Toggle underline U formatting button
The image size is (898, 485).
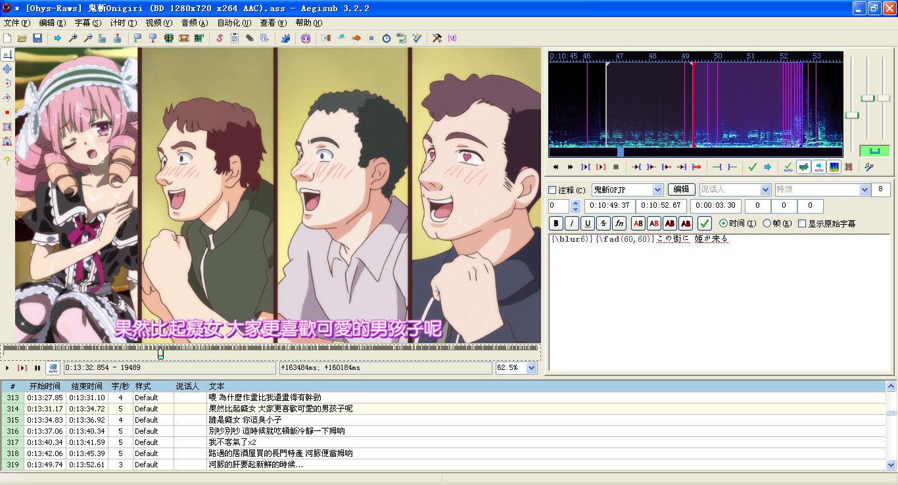pos(588,223)
